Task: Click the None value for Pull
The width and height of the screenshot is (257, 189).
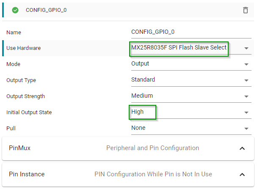Action: click(x=138, y=128)
